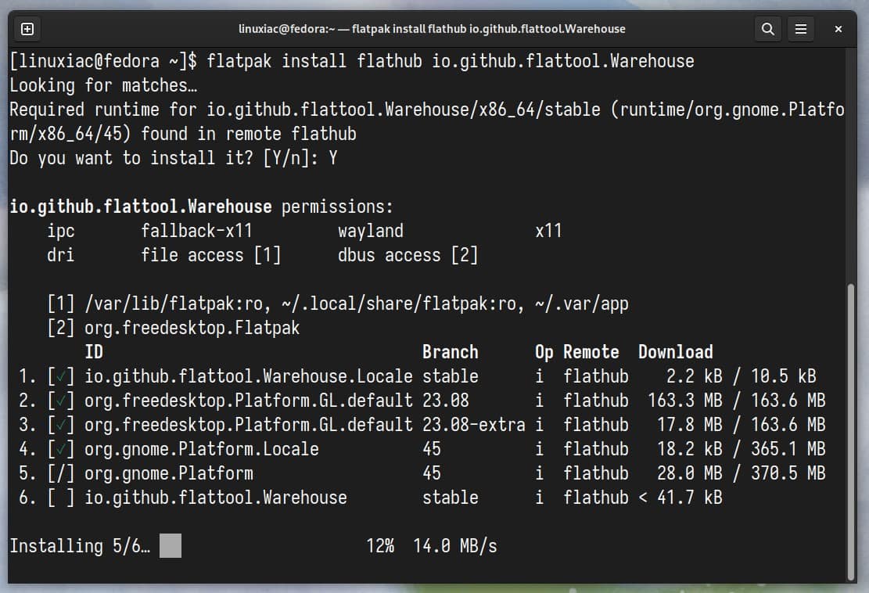Close the terminal window
This screenshot has width=869, height=593.
838,29
